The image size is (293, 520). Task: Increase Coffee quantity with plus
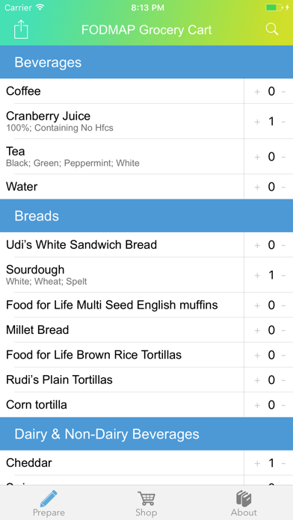pyautogui.click(x=257, y=92)
